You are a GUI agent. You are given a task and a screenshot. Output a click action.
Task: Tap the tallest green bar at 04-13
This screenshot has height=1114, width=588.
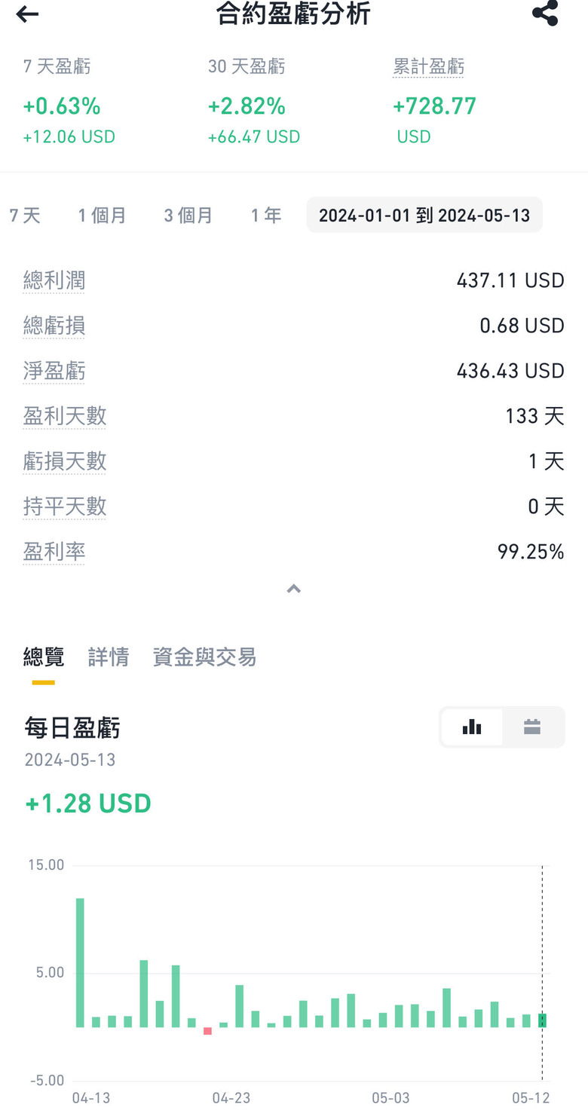click(80, 963)
